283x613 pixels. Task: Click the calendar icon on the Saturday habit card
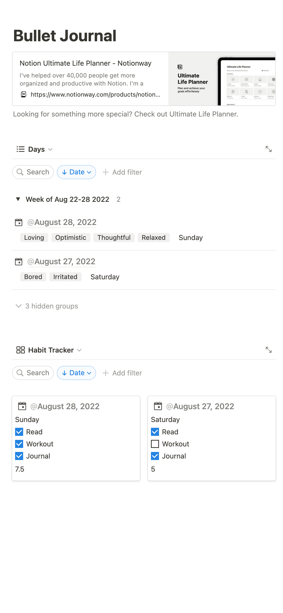pos(158,406)
